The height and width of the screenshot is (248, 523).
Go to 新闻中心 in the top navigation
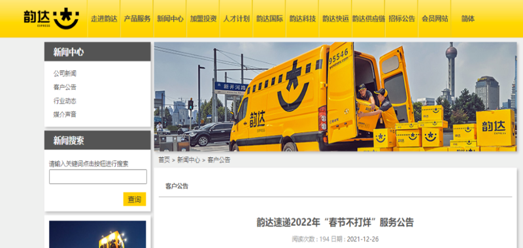170,19
